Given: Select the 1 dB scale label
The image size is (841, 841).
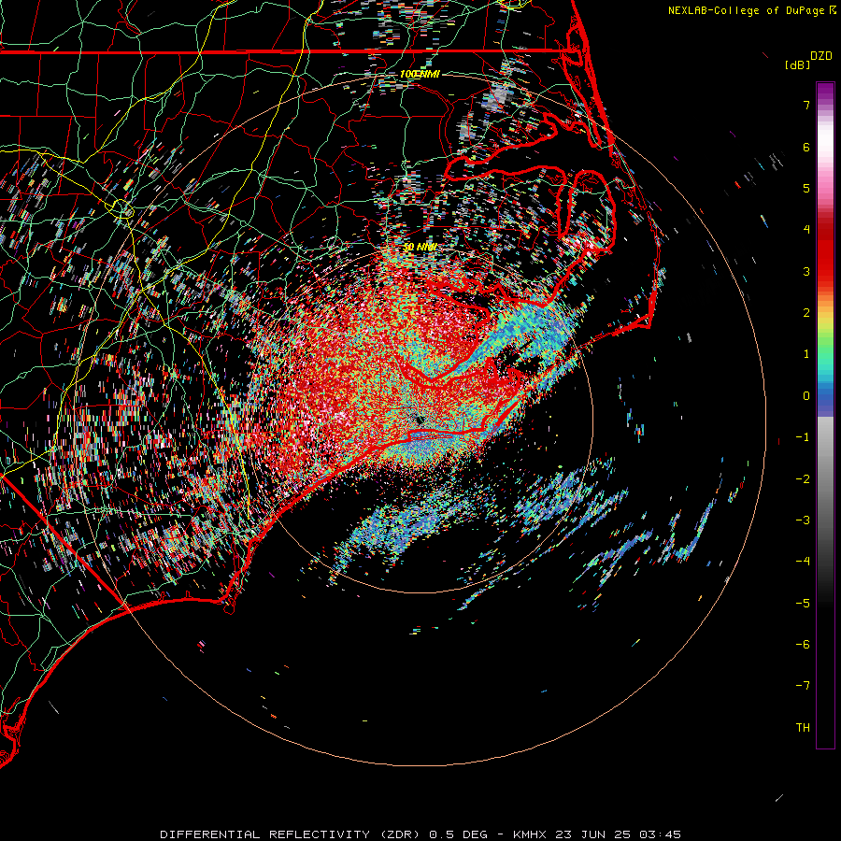Looking at the screenshot, I should pos(806,354).
